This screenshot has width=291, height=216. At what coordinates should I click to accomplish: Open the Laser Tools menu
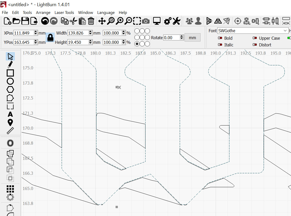click(x=64, y=12)
